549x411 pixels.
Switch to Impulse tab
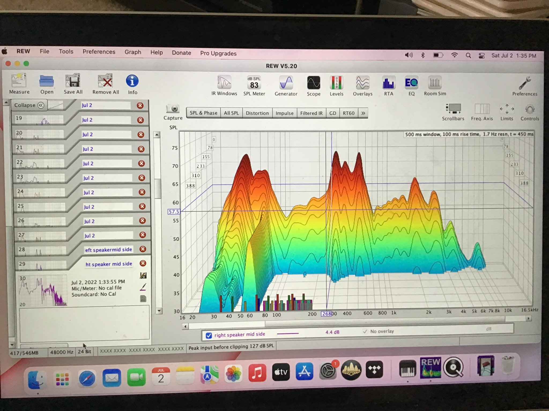pyautogui.click(x=284, y=113)
